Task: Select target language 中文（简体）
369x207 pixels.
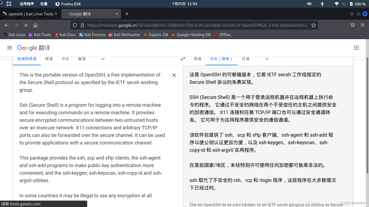Action: (x=222, y=59)
